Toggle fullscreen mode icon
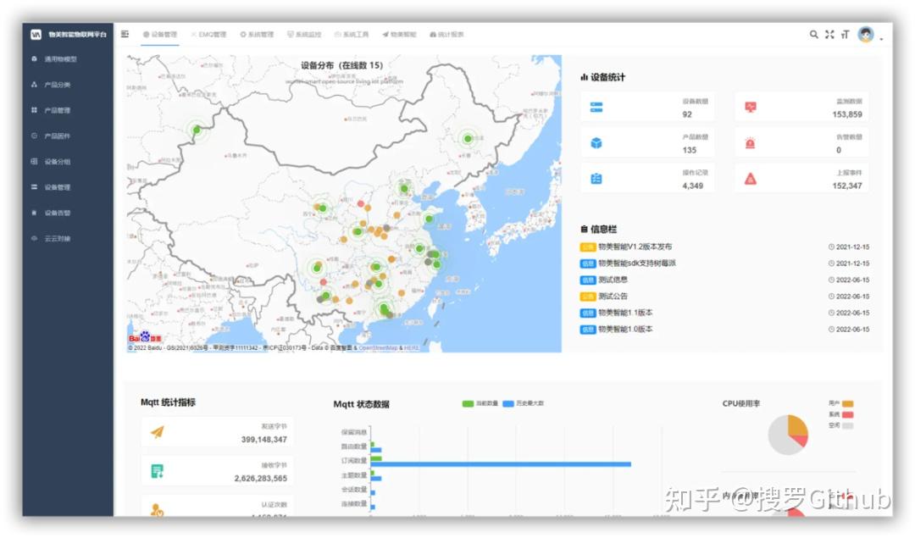Screen dimensions: 915x538 [x=829, y=35]
